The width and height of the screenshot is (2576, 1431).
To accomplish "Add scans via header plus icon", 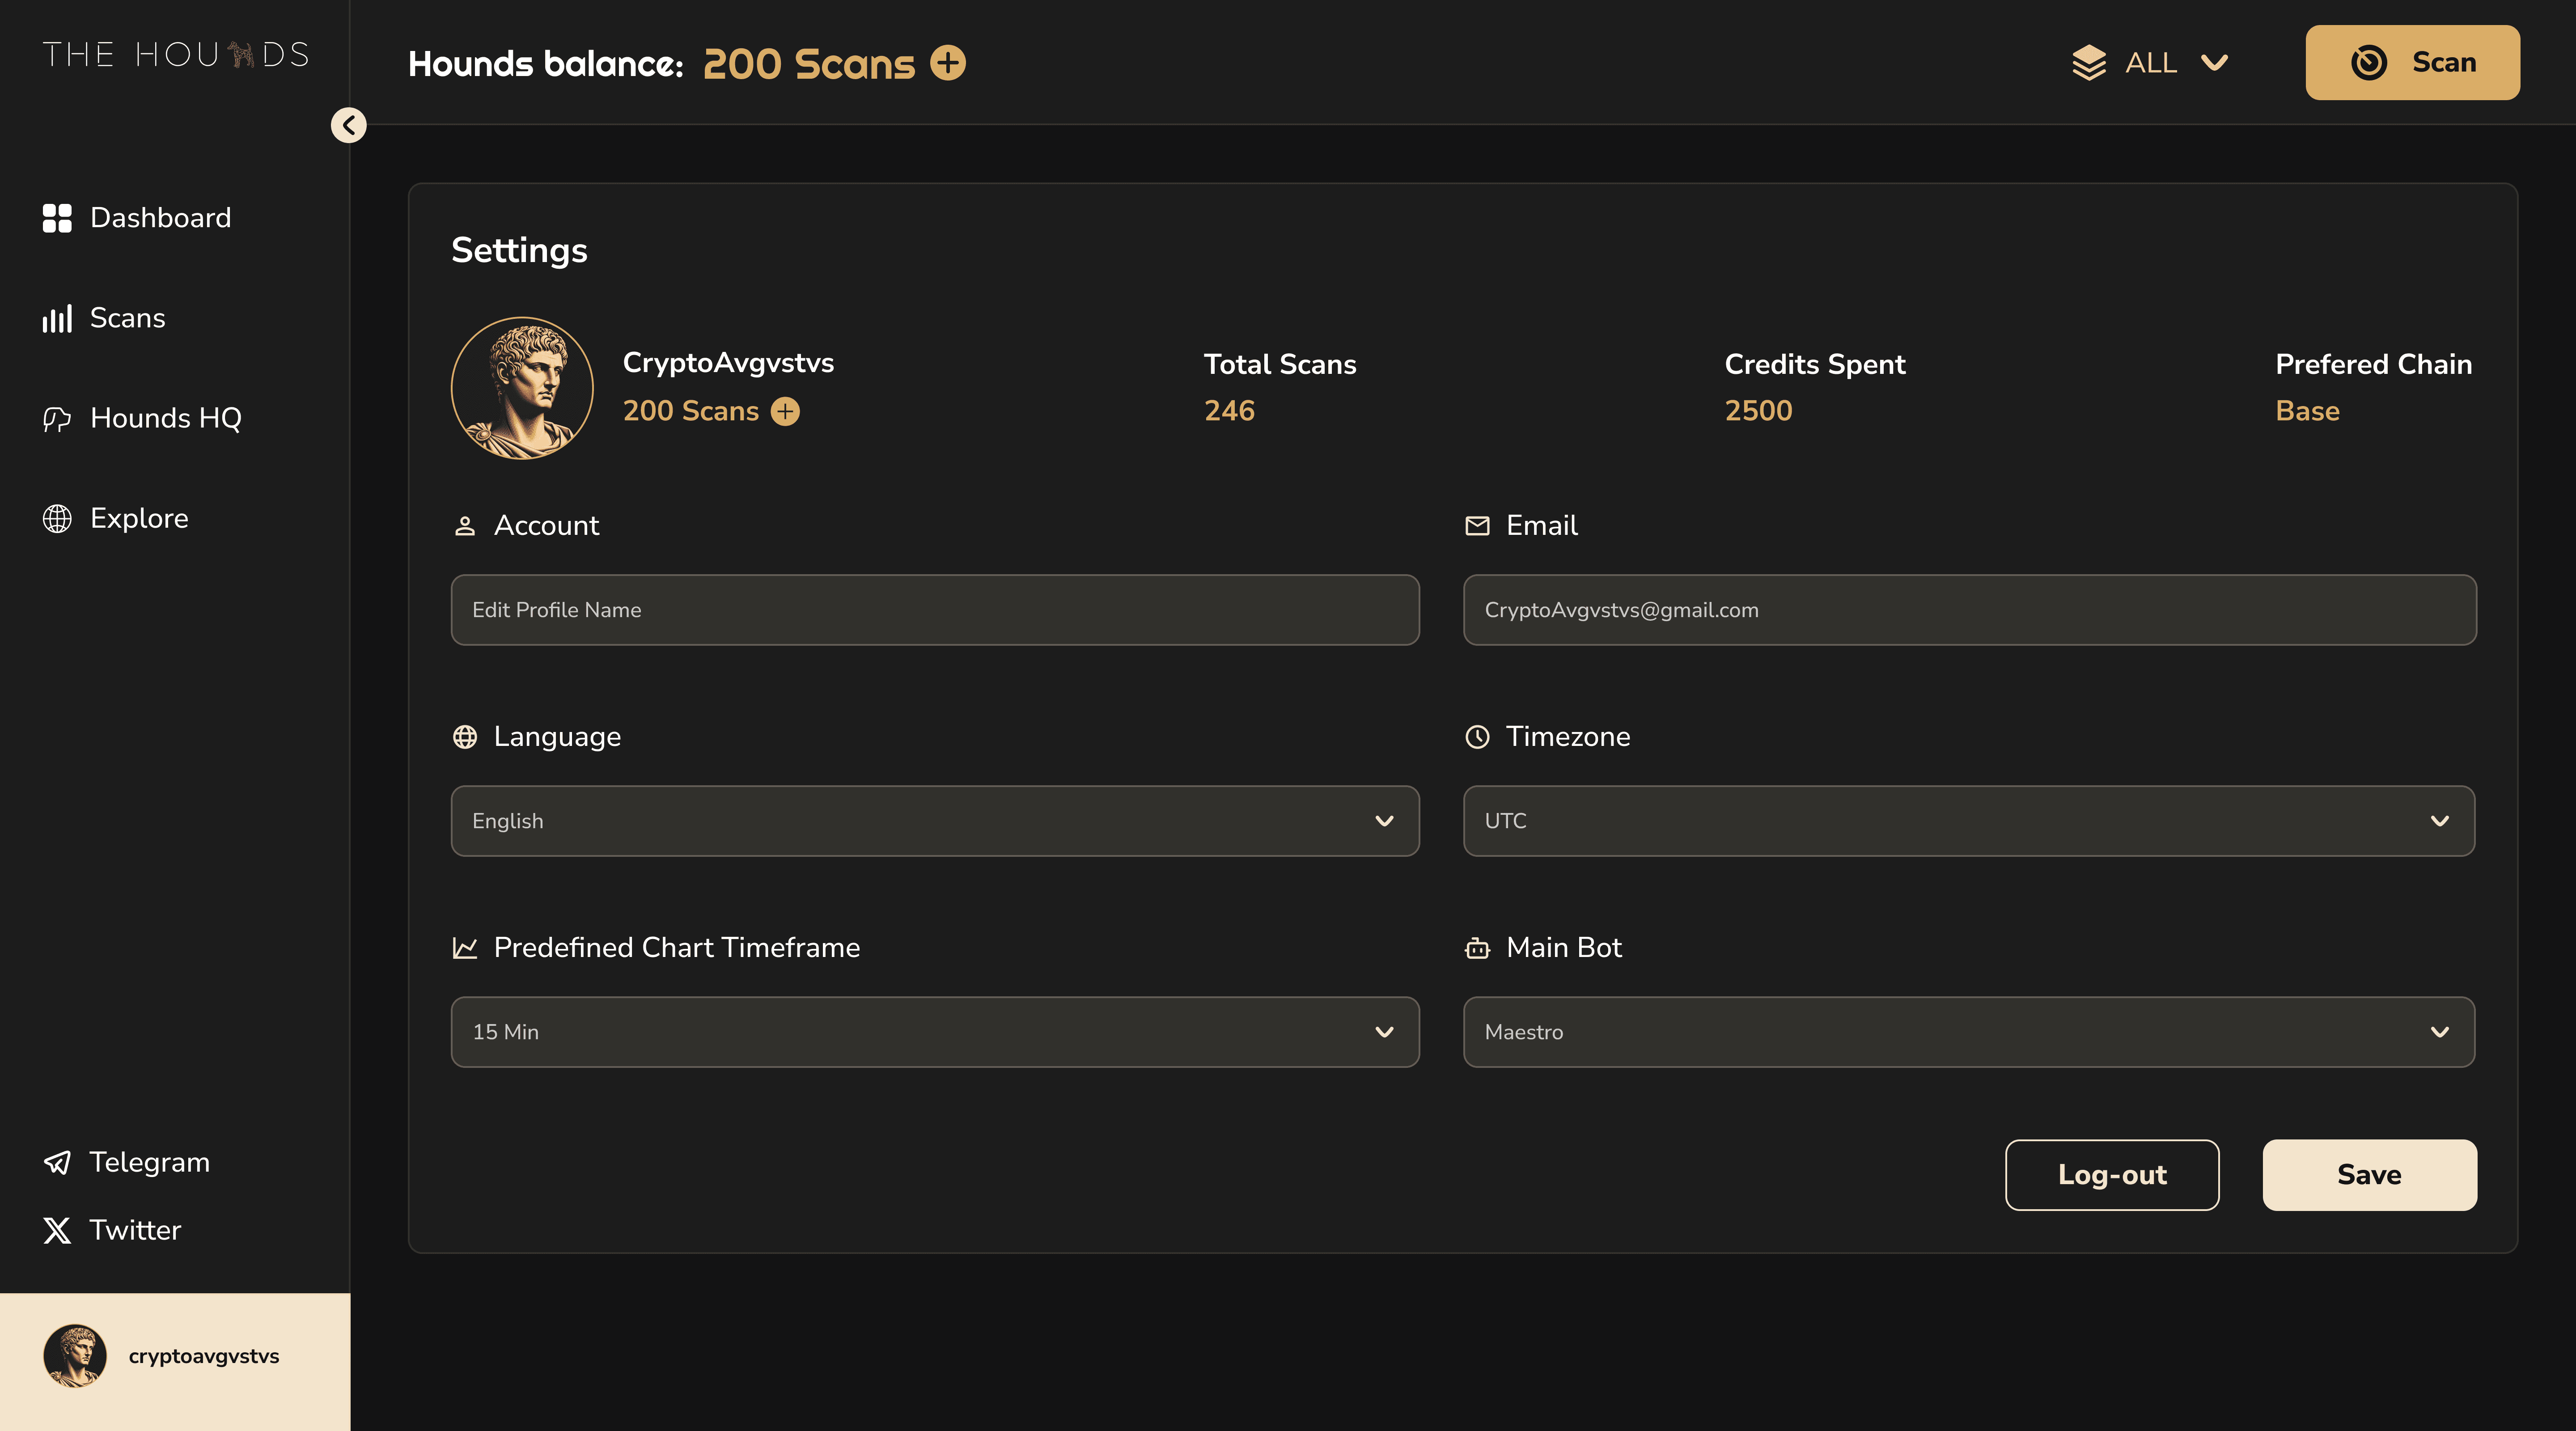I will pyautogui.click(x=948, y=63).
